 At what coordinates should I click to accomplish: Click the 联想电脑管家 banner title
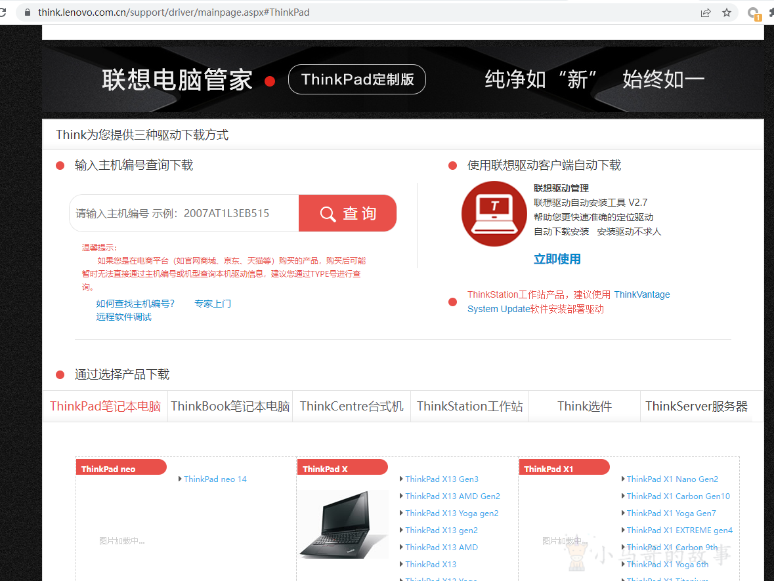[x=177, y=80]
